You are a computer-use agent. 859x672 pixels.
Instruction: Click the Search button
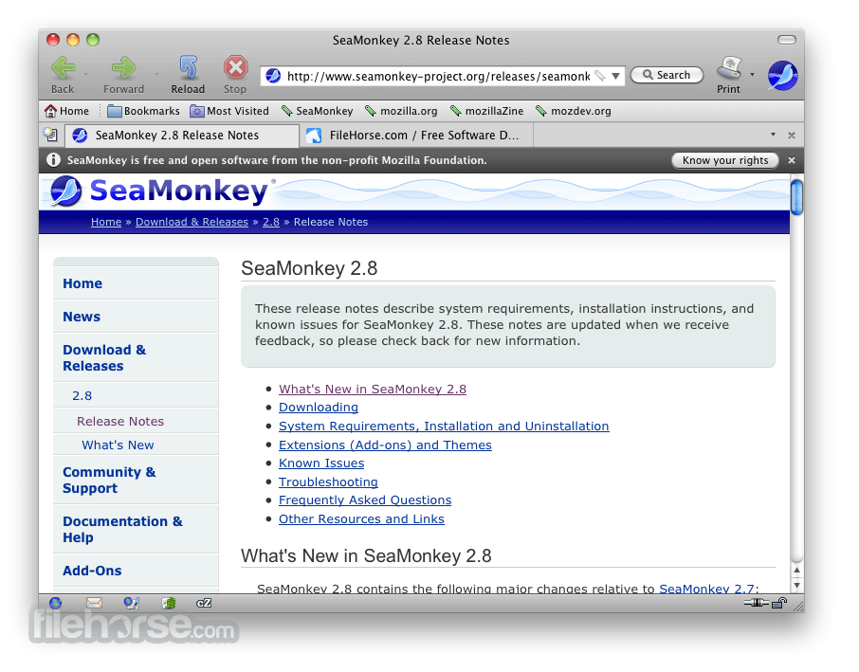click(667, 75)
